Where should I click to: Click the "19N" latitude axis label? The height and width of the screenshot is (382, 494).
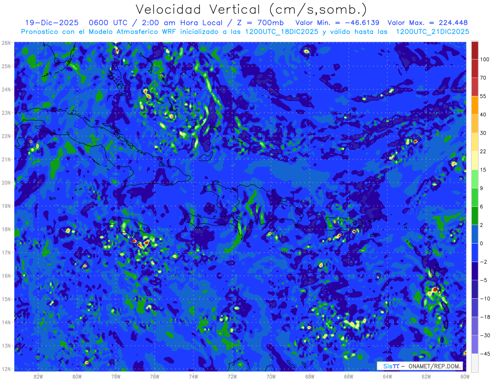coord(6,206)
